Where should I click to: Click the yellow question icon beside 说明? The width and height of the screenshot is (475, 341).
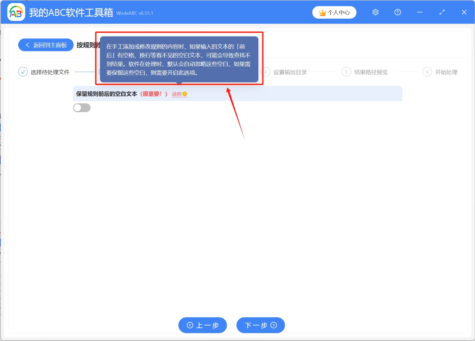185,94
